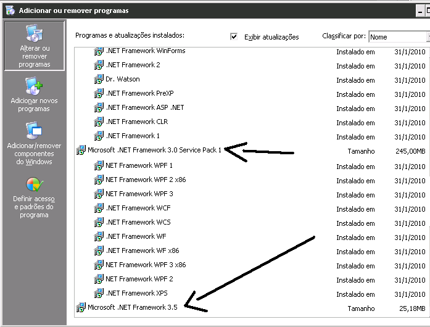Image resolution: width=430 pixels, height=327 pixels.
Task: Minimize the Adicionar ou remover programas window
Action: pyautogui.click(x=420, y=12)
